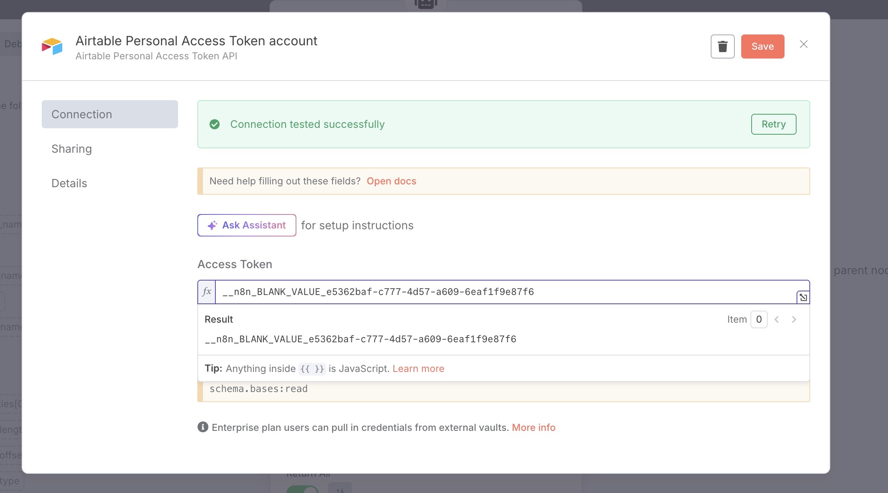
Task: Click the Result value text
Action: coord(361,339)
